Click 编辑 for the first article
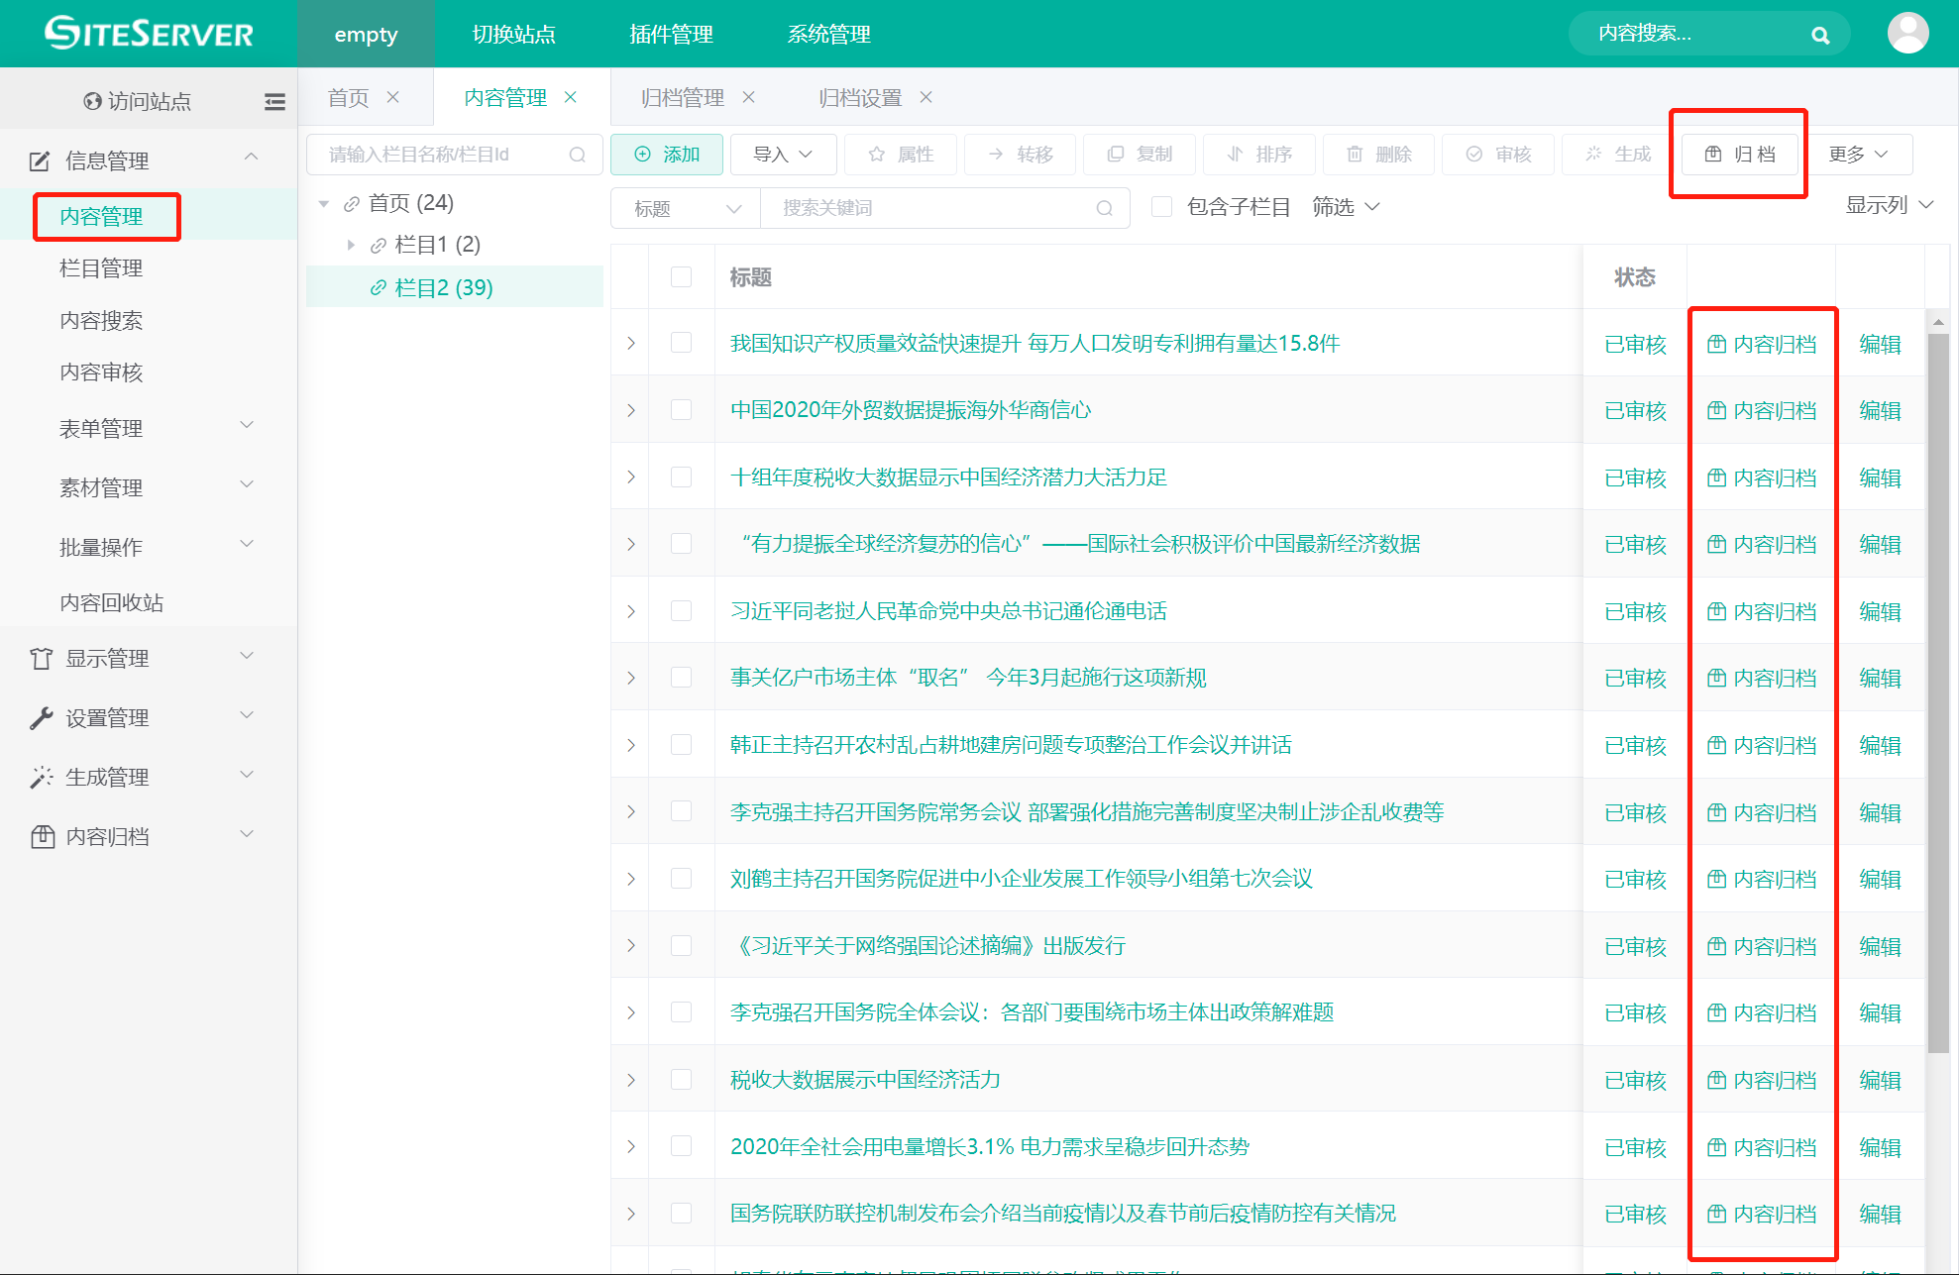 tap(1880, 344)
